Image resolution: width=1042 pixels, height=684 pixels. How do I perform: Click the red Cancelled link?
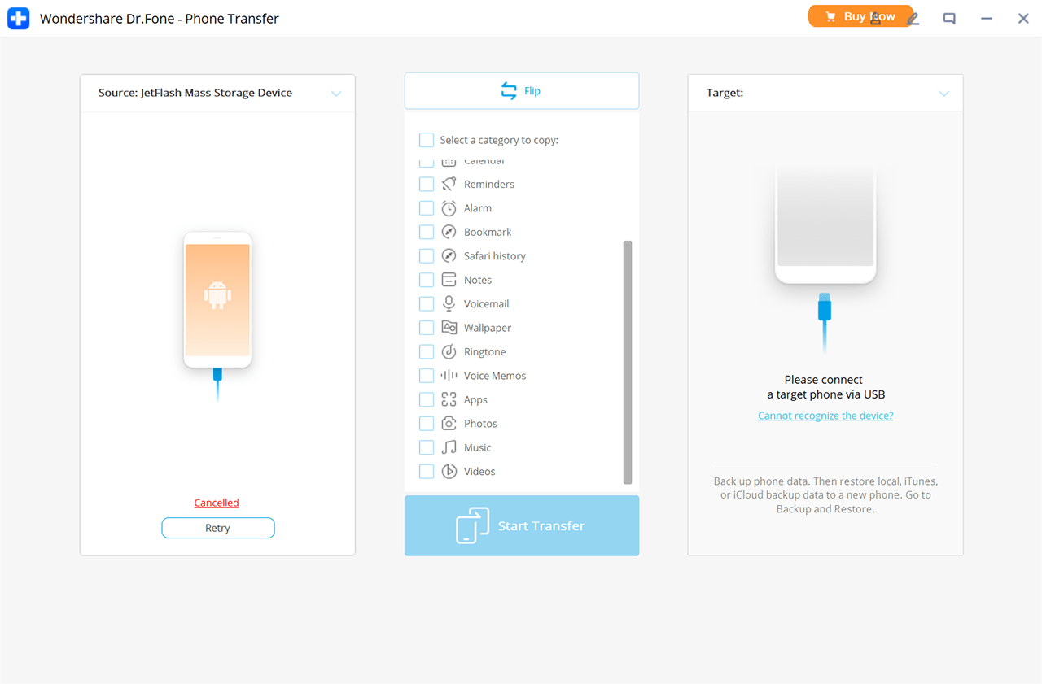point(217,503)
